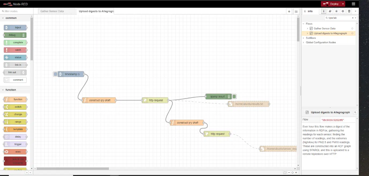Select the Upload digests to Allegrograph tab
This screenshot has width=369, height=176.
[x=95, y=11]
